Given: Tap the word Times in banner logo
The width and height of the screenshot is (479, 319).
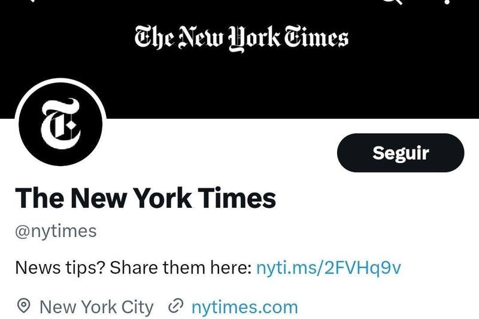Looking at the screenshot, I should pyautogui.click(x=316, y=38).
